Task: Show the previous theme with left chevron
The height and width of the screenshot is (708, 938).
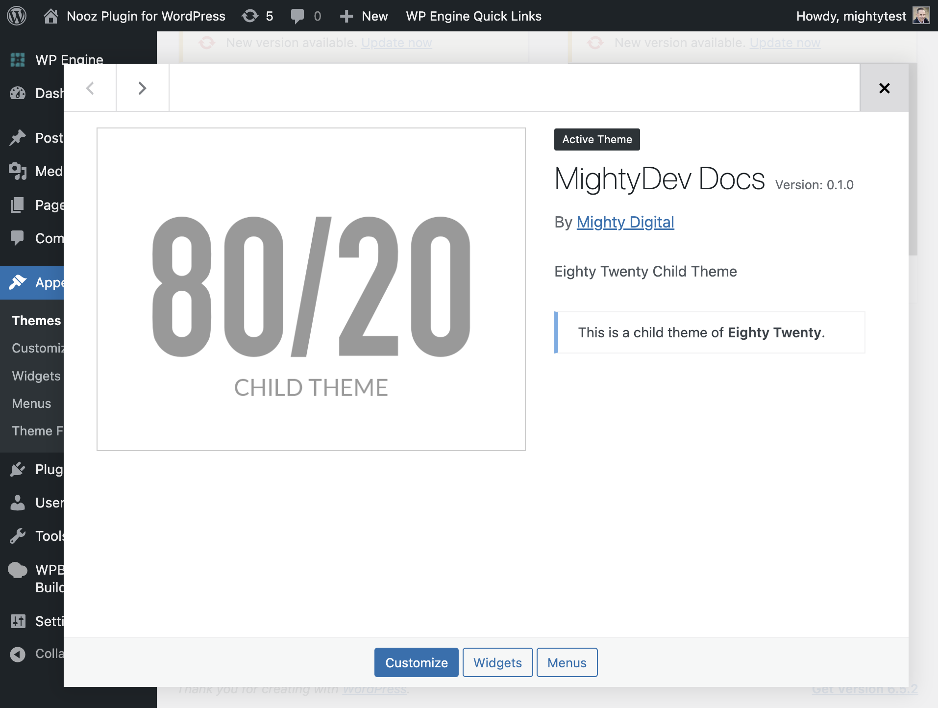Action: pos(90,88)
